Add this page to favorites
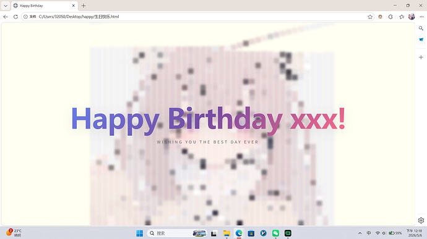 [x=370, y=17]
